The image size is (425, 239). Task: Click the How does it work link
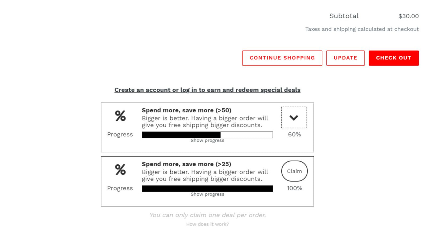click(207, 224)
